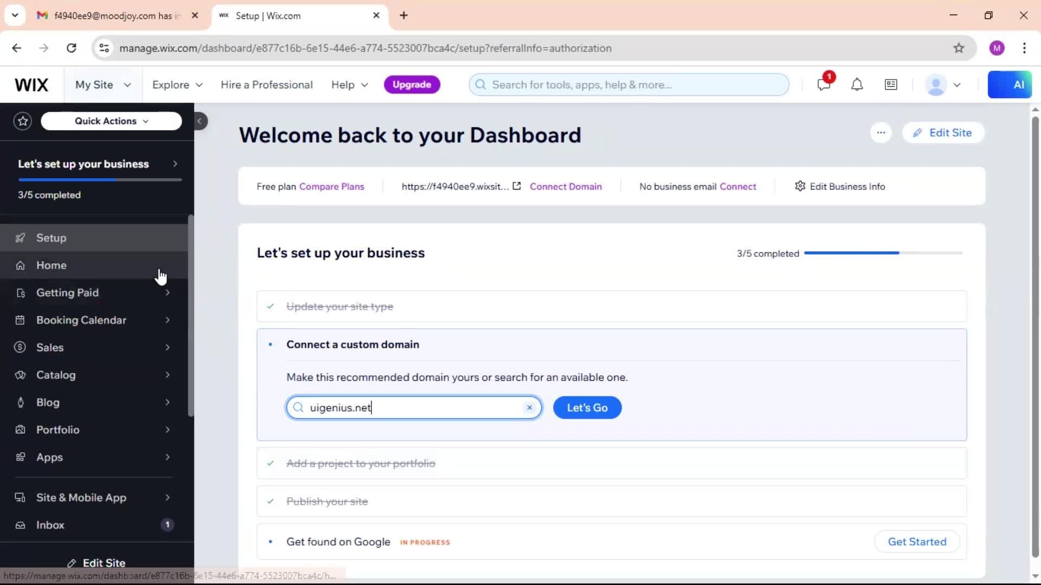Select the Setup | Wix.com tab
Screen dimensions: 1041x585
[300, 16]
